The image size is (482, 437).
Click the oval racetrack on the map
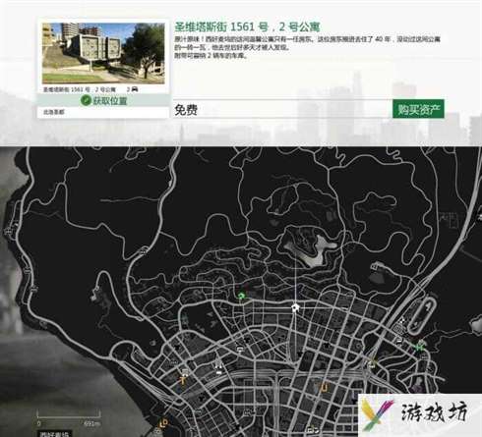click(x=423, y=313)
